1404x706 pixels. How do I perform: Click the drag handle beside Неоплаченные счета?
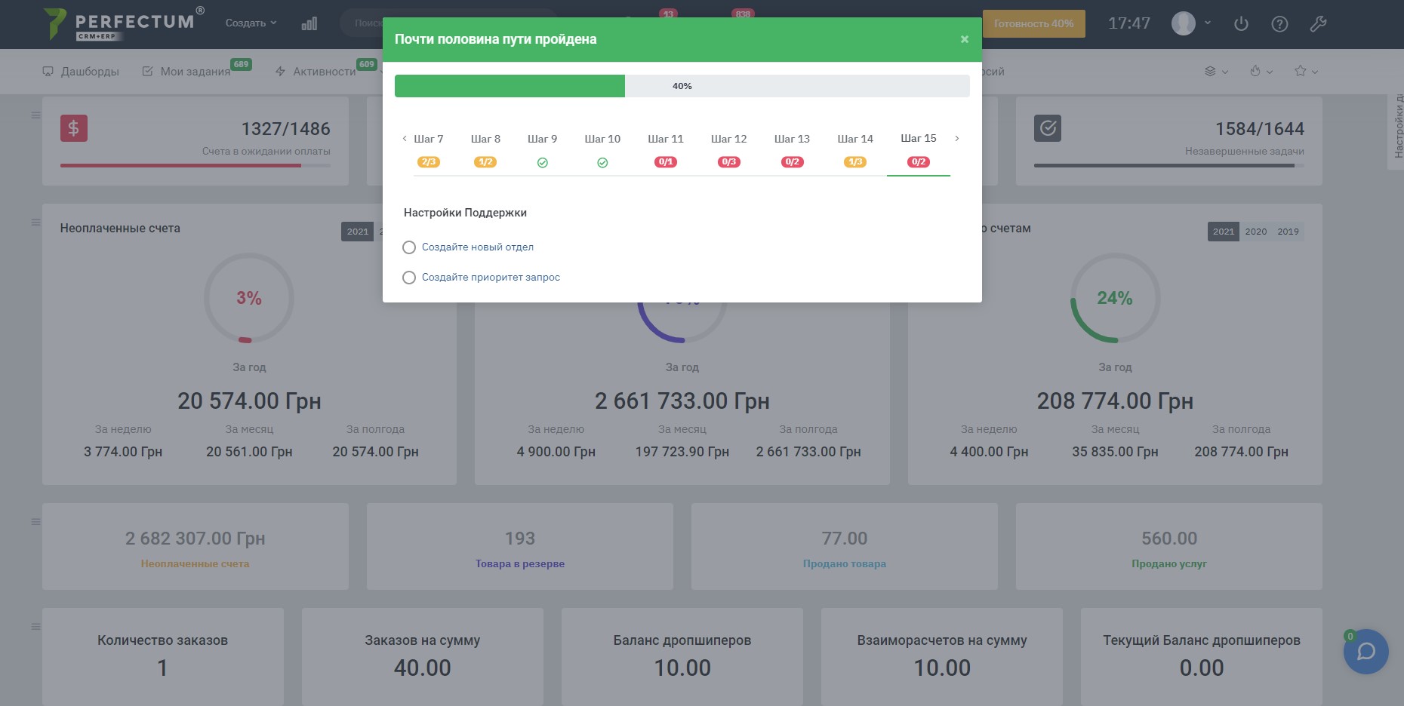[x=35, y=223]
